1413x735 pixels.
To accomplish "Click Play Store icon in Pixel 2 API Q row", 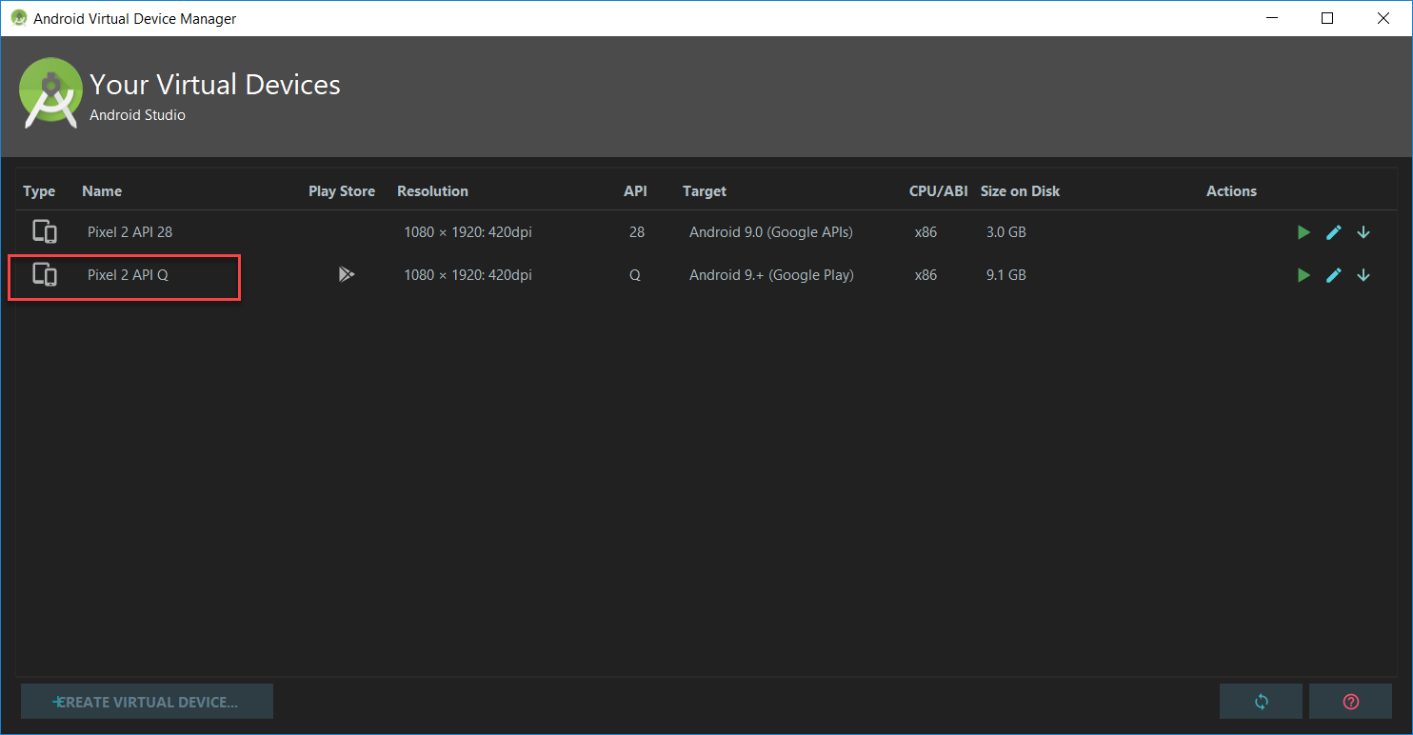I will click(x=346, y=274).
